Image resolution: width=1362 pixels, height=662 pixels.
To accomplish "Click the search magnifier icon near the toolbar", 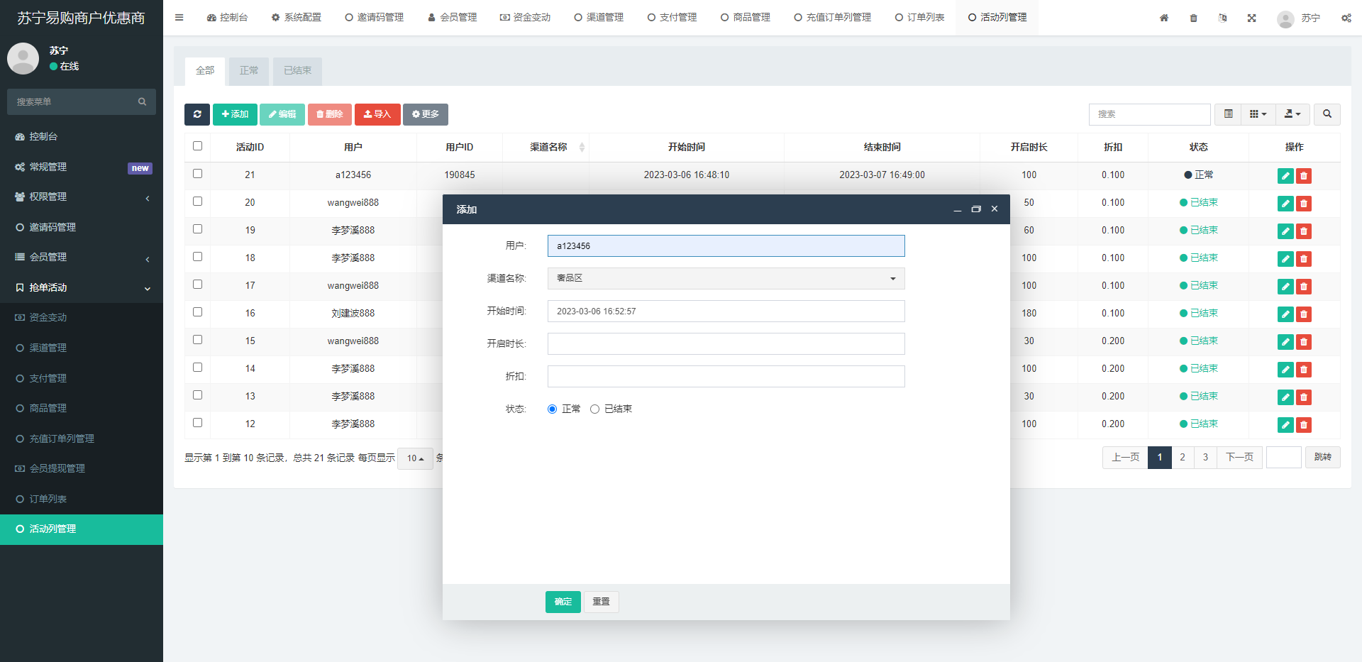I will [1326, 114].
